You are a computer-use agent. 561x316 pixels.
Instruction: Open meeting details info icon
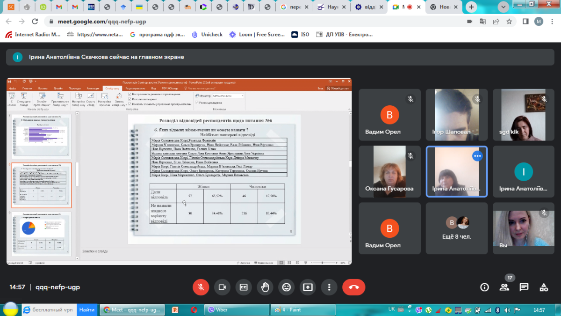tap(484, 287)
